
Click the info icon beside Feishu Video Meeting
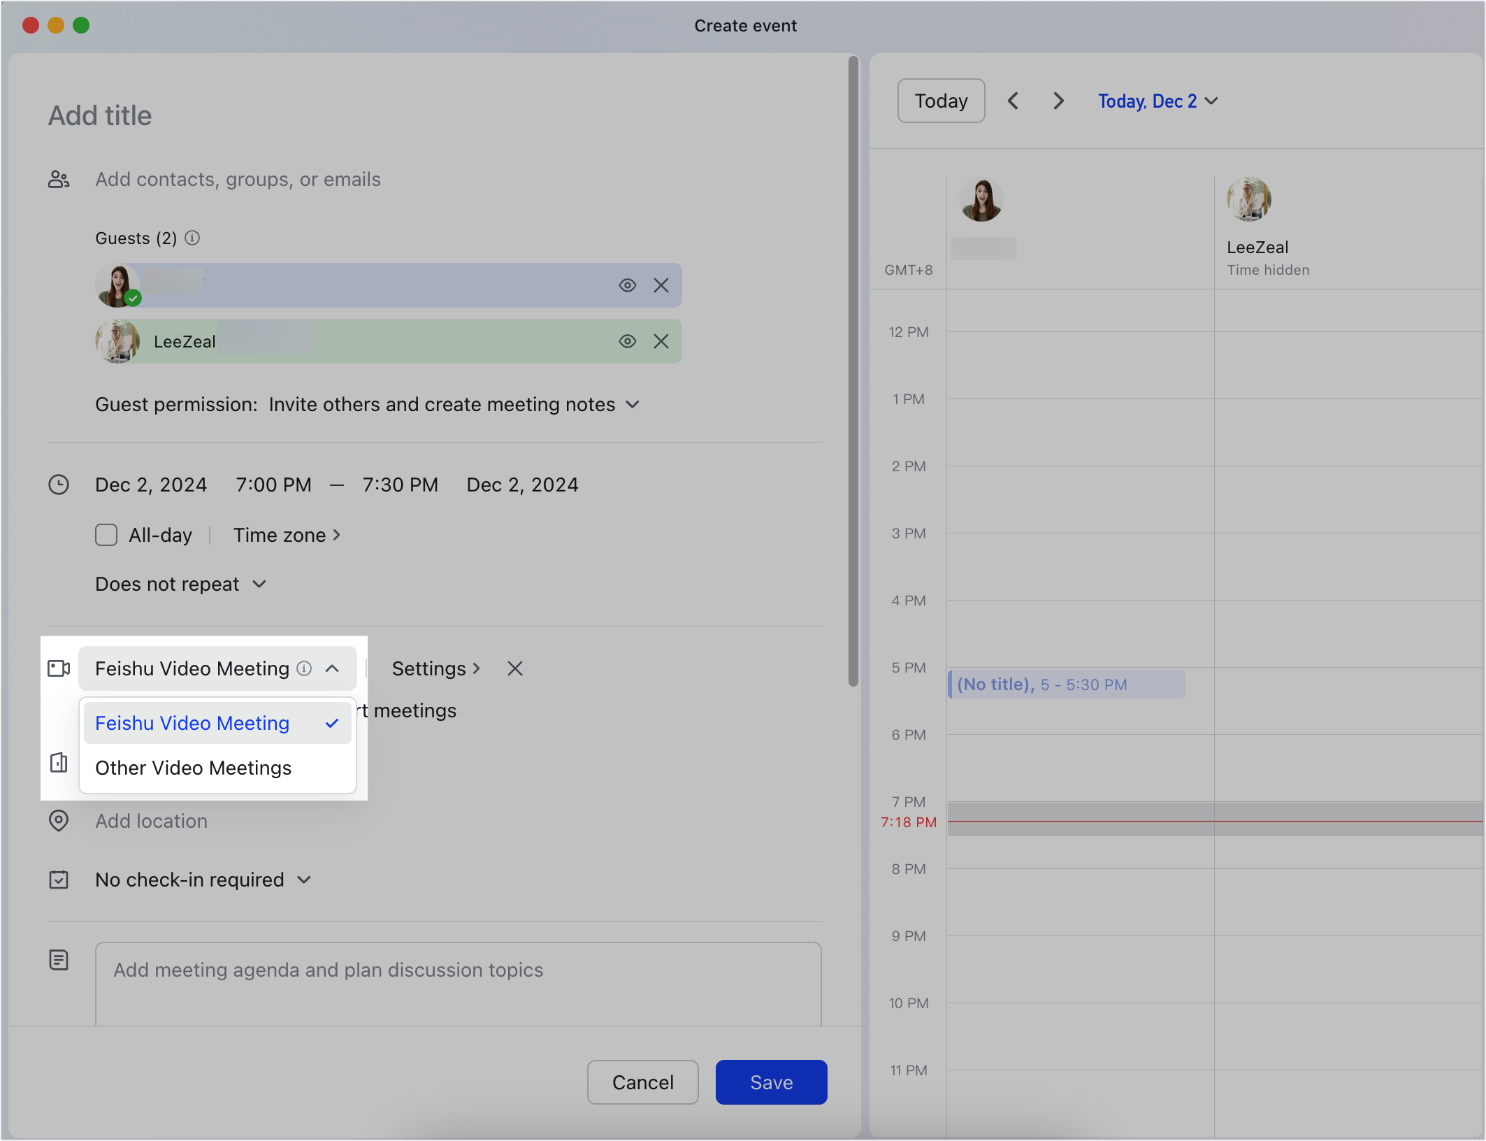point(304,668)
